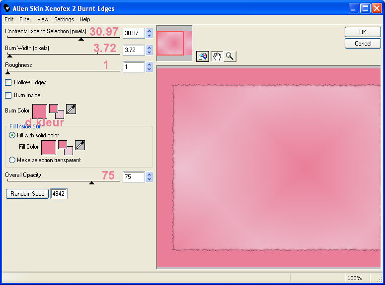Viewport: 385px width, 285px height.
Task: Toggle the preview show original icon
Action: (203, 57)
